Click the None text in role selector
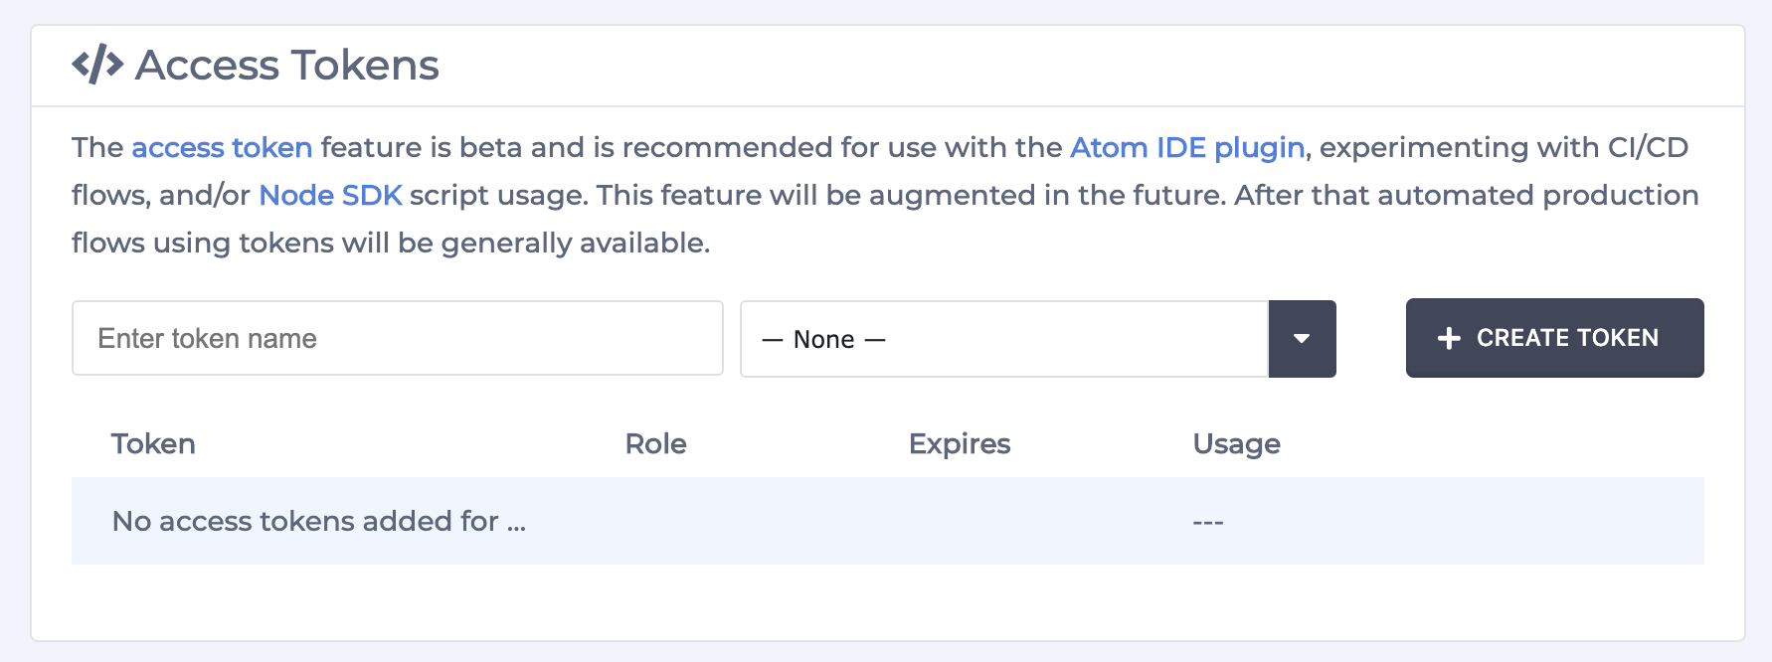 (823, 340)
